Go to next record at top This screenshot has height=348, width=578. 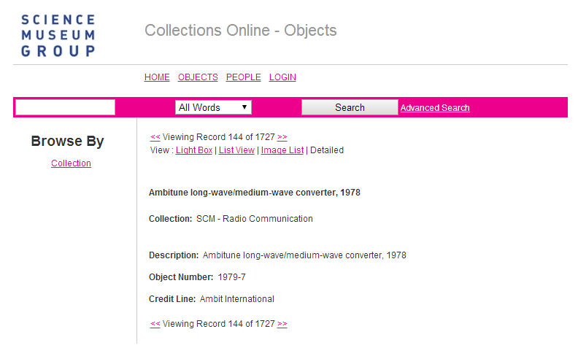coord(282,137)
